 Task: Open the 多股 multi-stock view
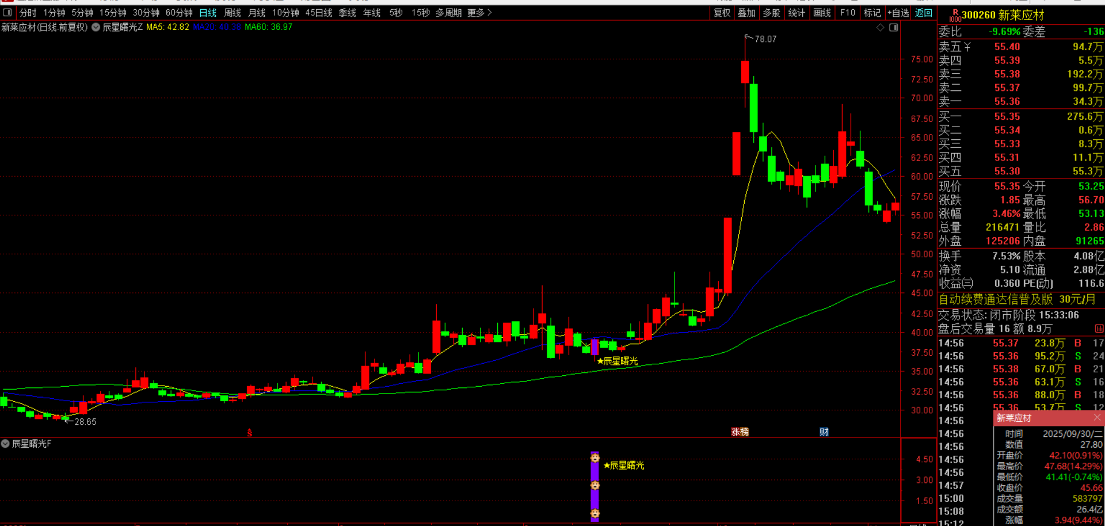(x=771, y=13)
